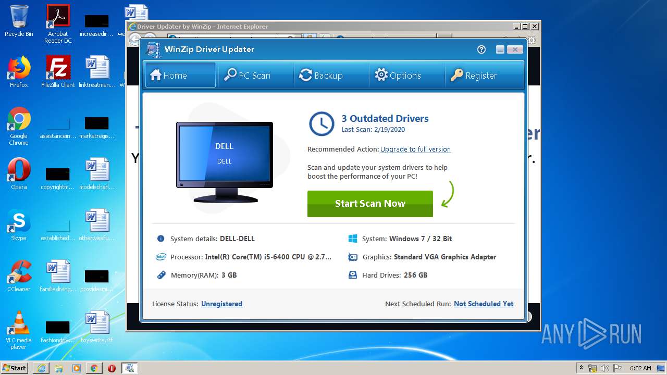Select the otherwisefu document icon
667x375 pixels.
97,225
